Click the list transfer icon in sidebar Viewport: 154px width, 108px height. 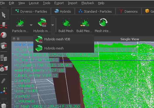(4, 58)
